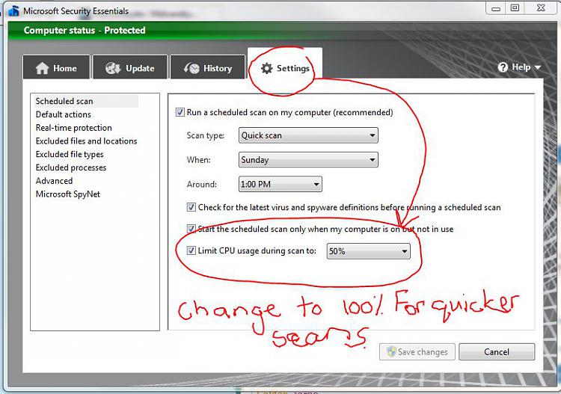Viewport: 561px width, 394px height.
Task: Select Advanced in settings list
Action: tap(54, 181)
